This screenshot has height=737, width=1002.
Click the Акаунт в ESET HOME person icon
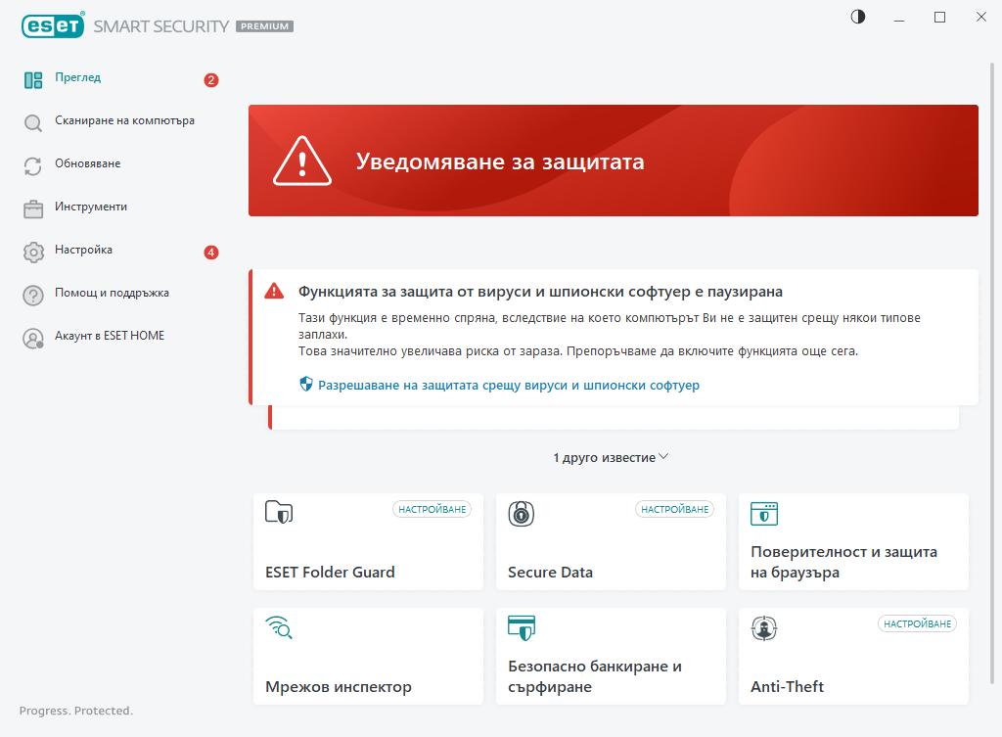tap(31, 336)
